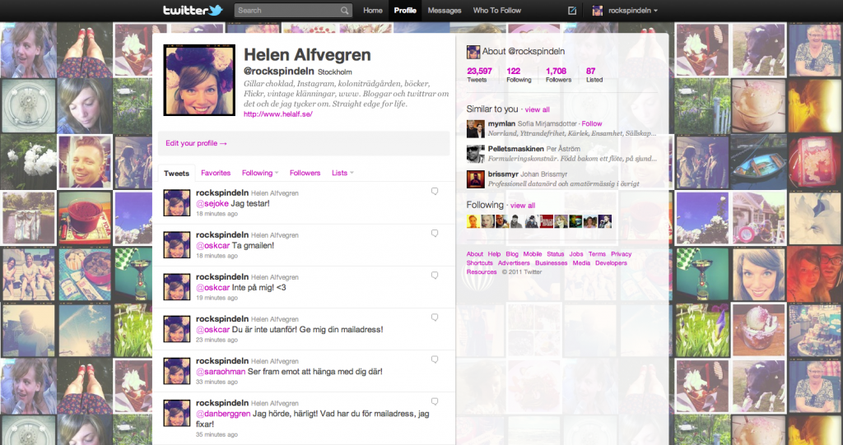Select Profile in top navigation
The height and width of the screenshot is (445, 843).
(405, 10)
